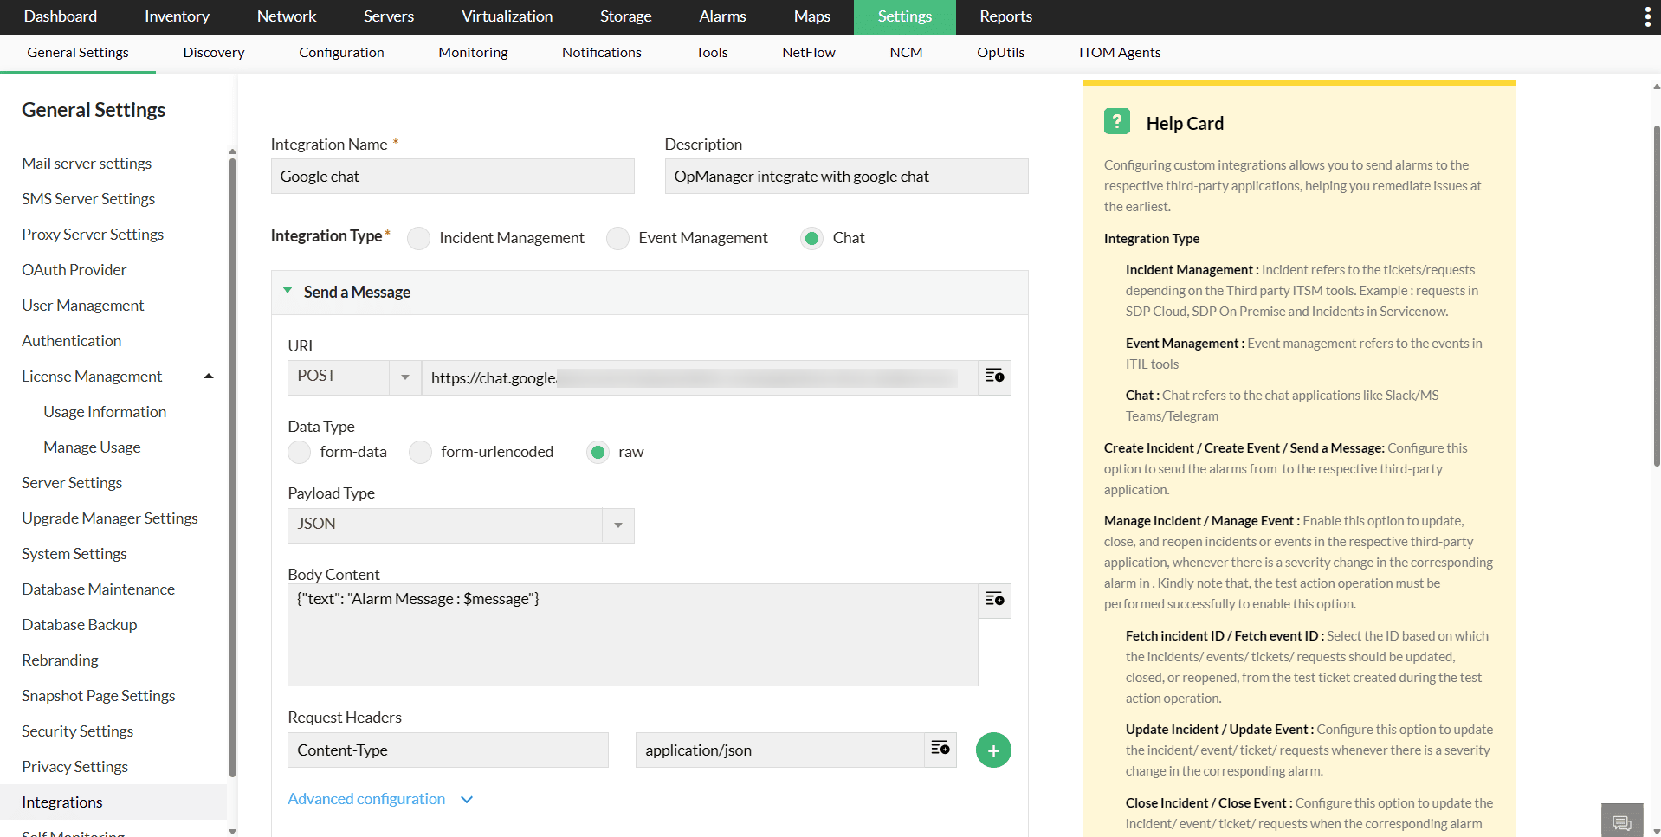Open Security Settings
1661x837 pixels.
tap(78, 731)
